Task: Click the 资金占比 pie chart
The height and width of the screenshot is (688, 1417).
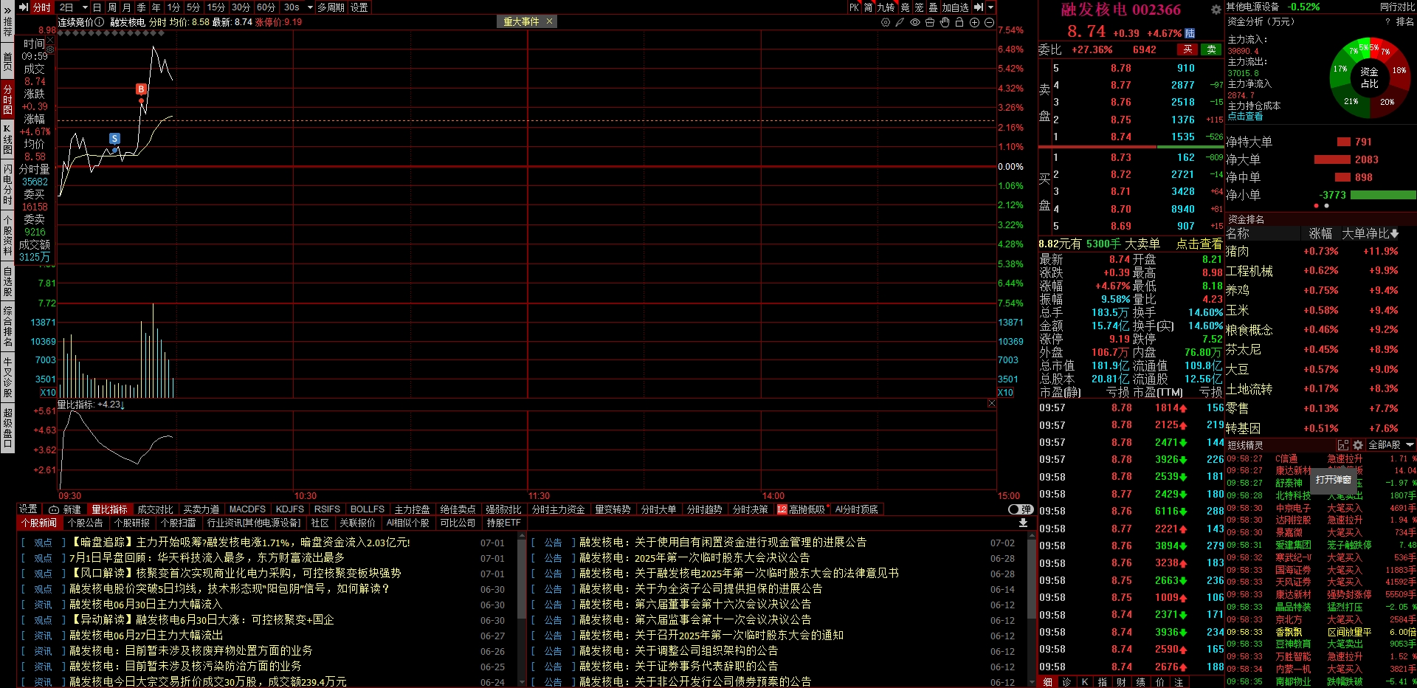Action: pos(1370,77)
